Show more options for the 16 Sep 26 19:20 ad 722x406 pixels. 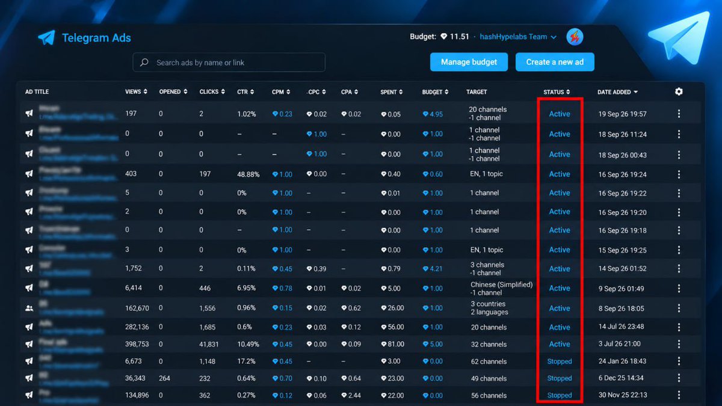point(679,212)
